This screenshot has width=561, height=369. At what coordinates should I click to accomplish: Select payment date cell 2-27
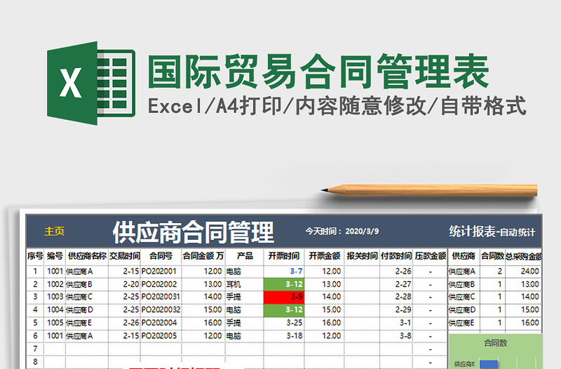tap(396, 285)
